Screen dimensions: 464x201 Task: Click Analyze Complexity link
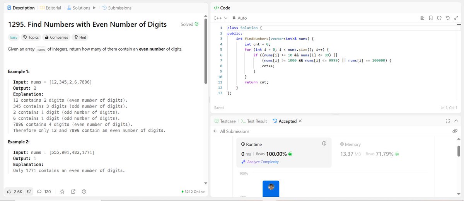pyautogui.click(x=263, y=162)
